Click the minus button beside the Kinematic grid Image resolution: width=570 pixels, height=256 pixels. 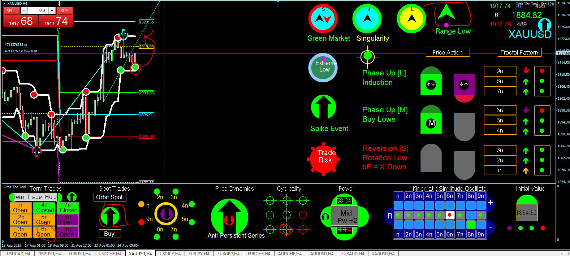(490, 227)
